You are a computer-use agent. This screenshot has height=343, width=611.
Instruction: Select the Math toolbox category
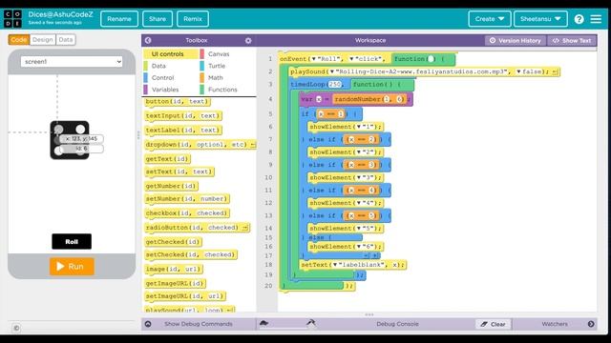[215, 78]
